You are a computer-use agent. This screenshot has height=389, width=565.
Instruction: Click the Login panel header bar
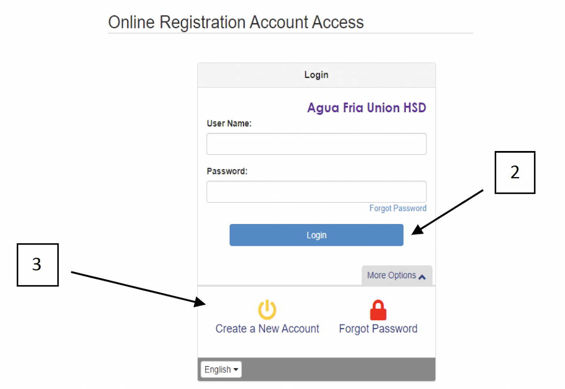coord(316,75)
